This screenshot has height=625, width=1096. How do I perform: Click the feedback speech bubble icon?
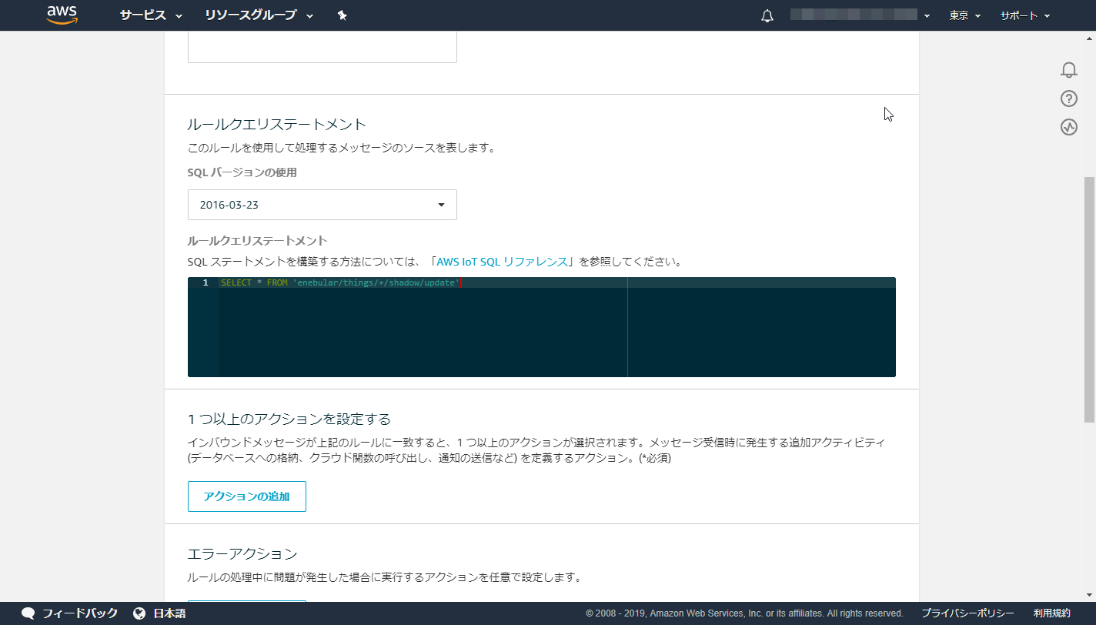click(x=29, y=613)
